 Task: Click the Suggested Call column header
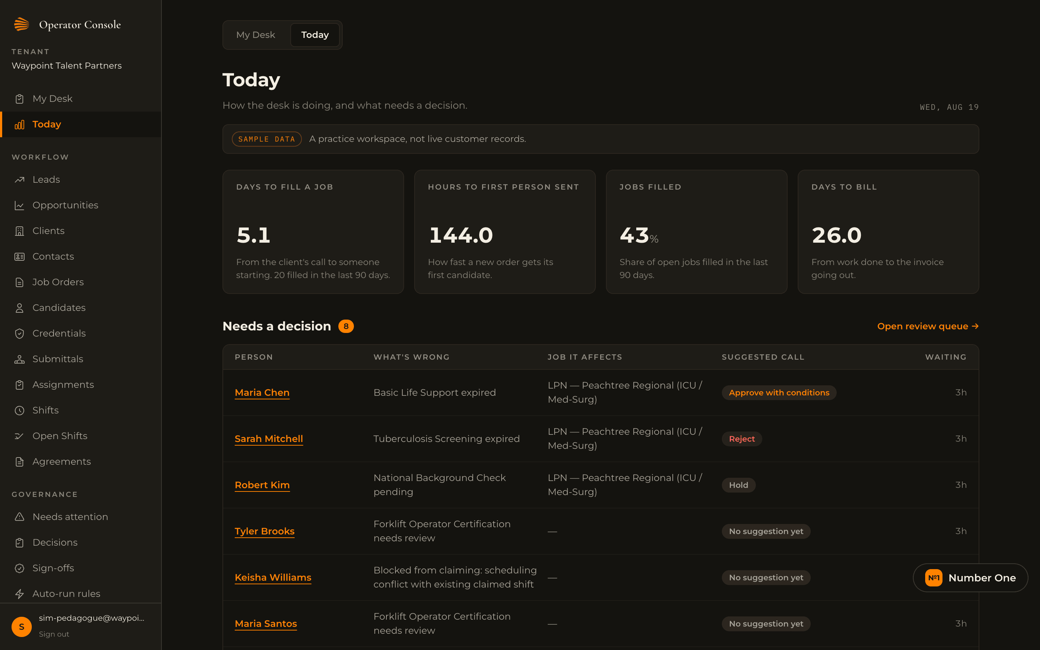[763, 357]
